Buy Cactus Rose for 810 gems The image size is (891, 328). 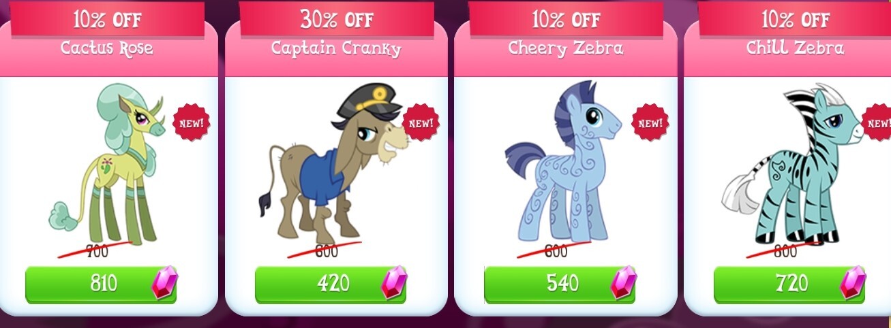pyautogui.click(x=101, y=284)
